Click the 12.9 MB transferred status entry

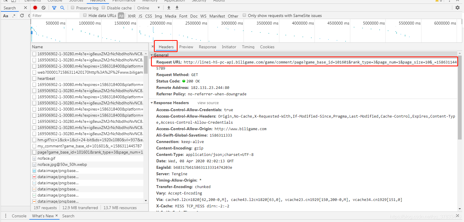pos(80,208)
